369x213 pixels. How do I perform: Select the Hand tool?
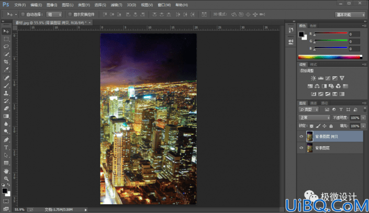[x=6, y=171]
